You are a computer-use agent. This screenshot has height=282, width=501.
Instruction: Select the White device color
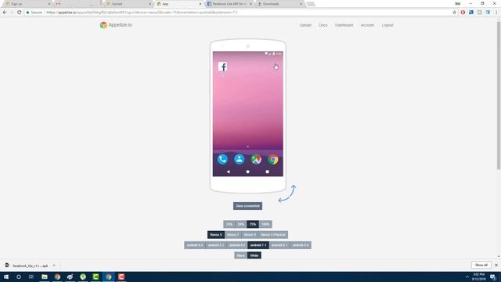pos(254,255)
